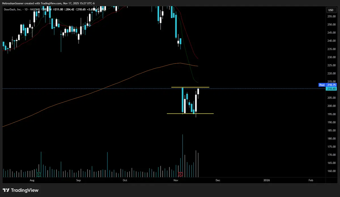Select the upper yellow resistance line near 211
This screenshot has height=197, width=340.
pos(190,87)
